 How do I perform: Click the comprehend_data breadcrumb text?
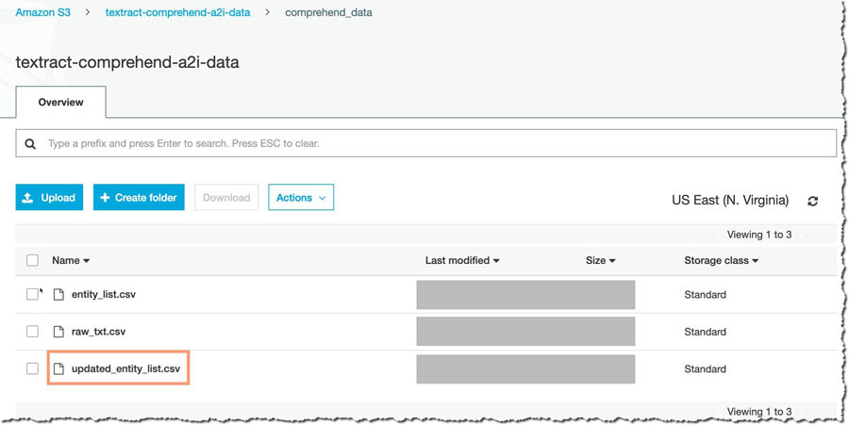[328, 12]
